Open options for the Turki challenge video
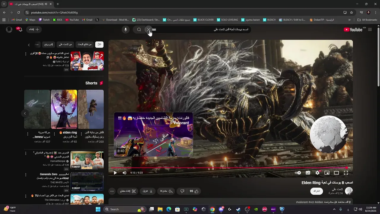380x214 pixels. click(x=26, y=54)
